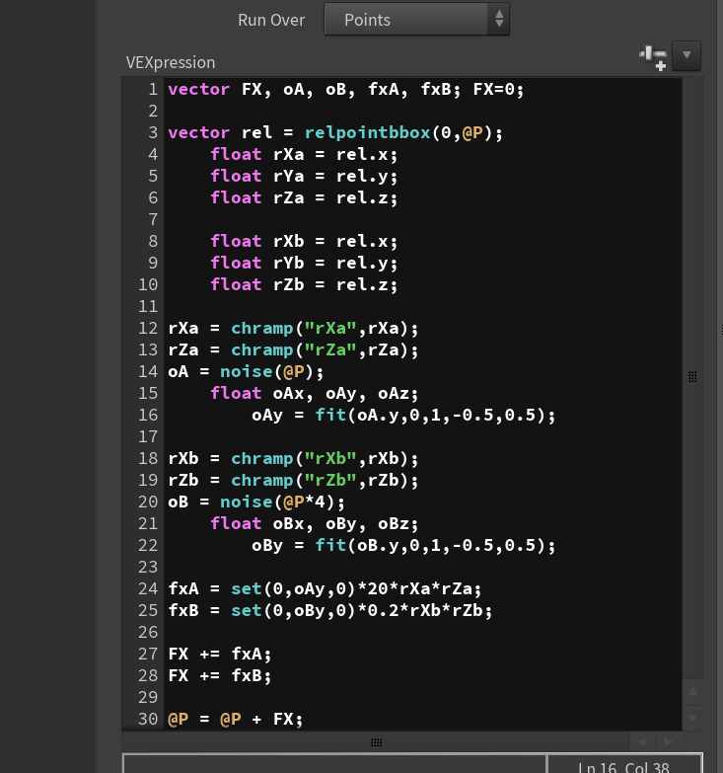
Task: Click the line number 17 in the gutter
Action: click(148, 436)
